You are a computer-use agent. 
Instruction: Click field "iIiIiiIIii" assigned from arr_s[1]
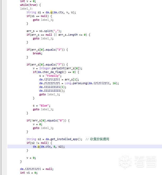pos(52,80)
